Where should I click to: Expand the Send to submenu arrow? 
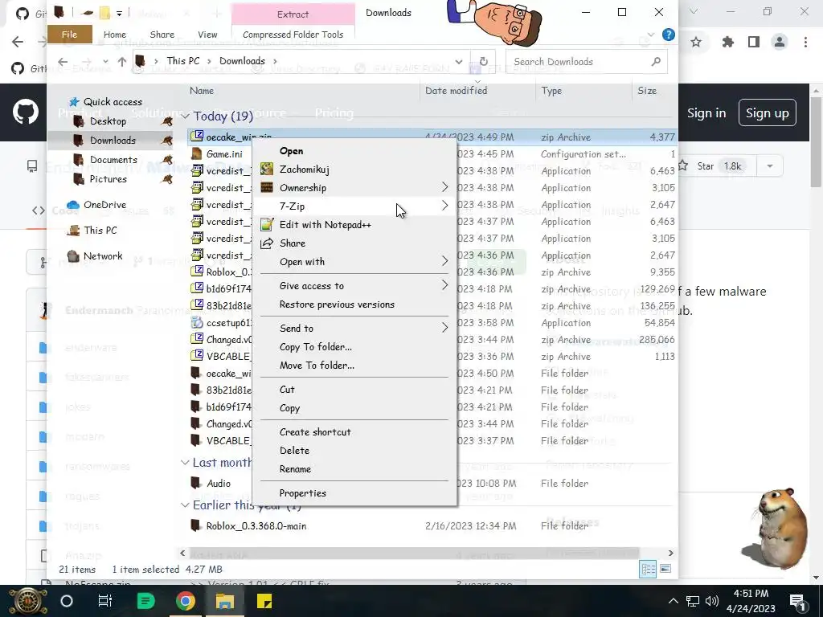point(444,328)
